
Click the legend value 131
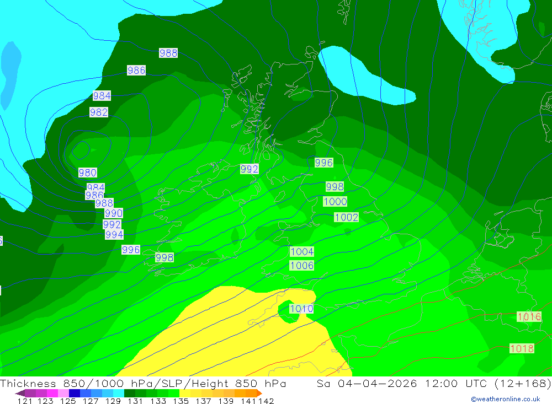pos(135,401)
